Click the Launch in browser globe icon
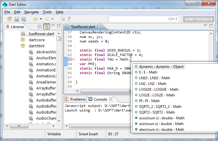This screenshot has height=141, width=218. [63, 19]
